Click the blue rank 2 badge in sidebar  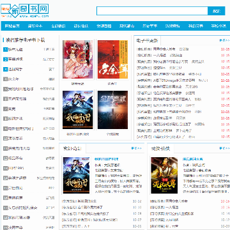(5, 59)
